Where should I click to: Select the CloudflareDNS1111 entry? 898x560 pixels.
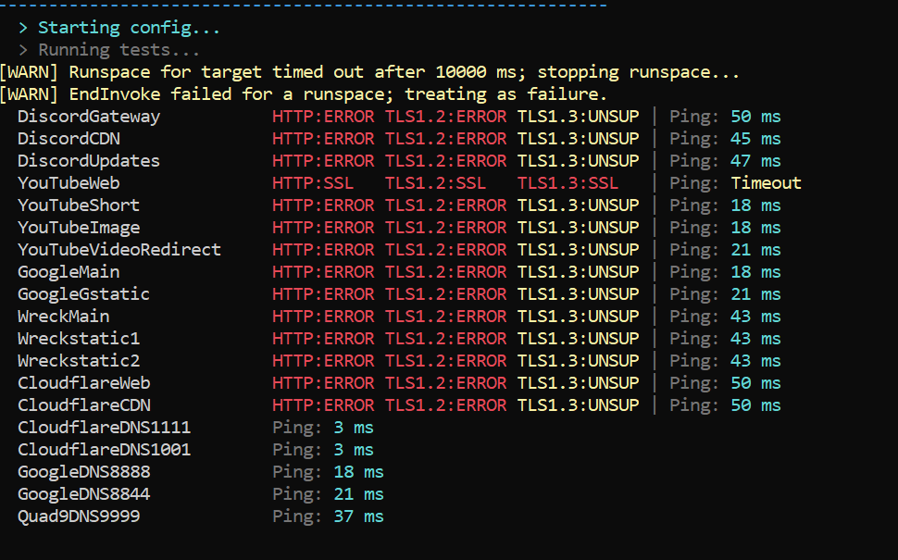point(105,428)
